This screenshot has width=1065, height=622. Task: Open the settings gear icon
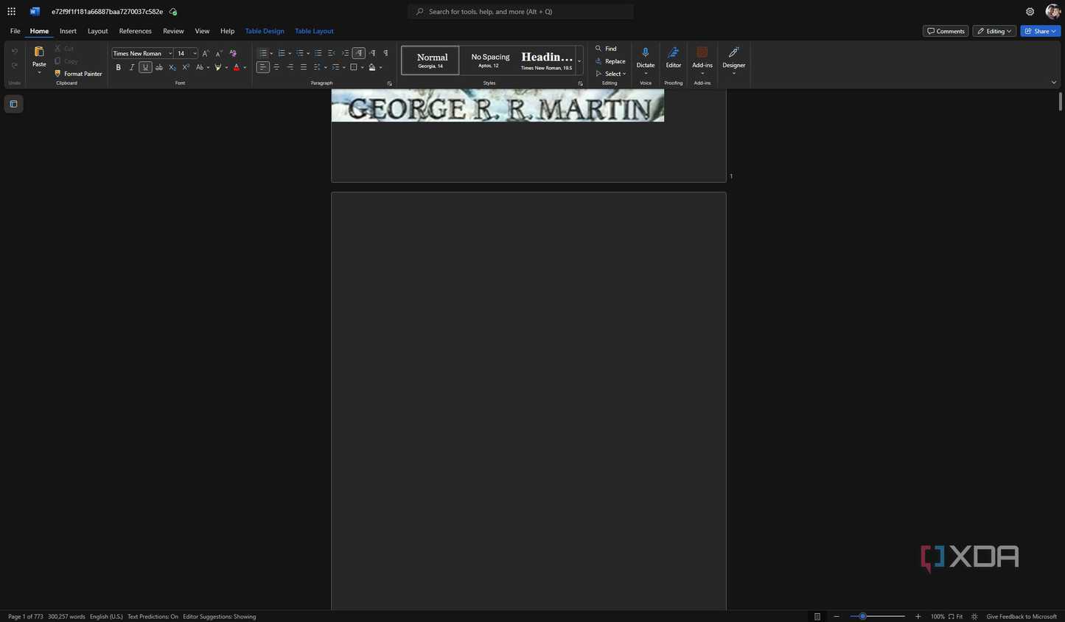click(1030, 12)
